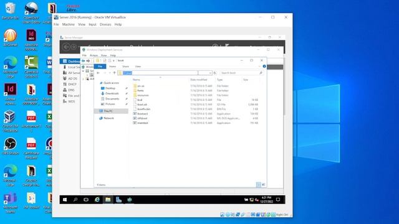Viewport: 399px width, 224px height.
Task: Open OpenShot Video Editor desktop shortcut
Action: click(31, 12)
